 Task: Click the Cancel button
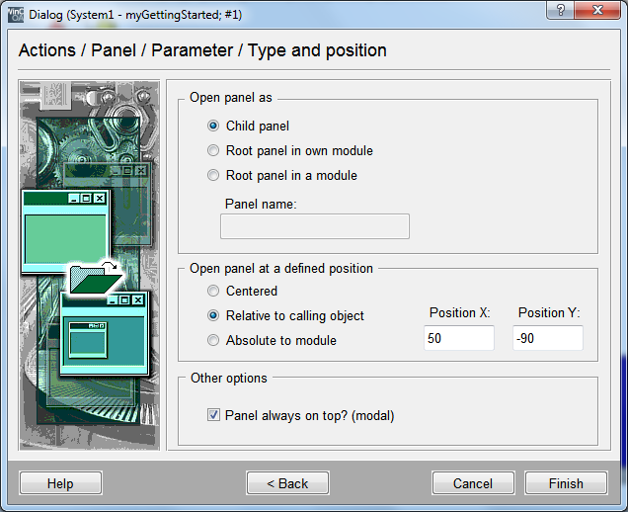click(x=472, y=483)
